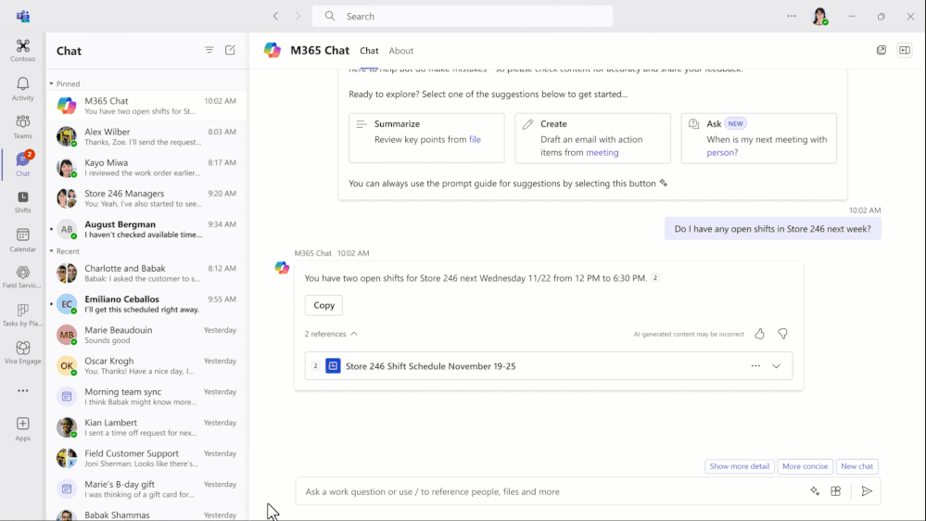The image size is (926, 521).
Task: Give thumbs down to the answer
Action: pyautogui.click(x=782, y=334)
